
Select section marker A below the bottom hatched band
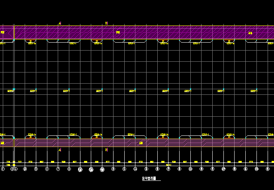coord(60,150)
